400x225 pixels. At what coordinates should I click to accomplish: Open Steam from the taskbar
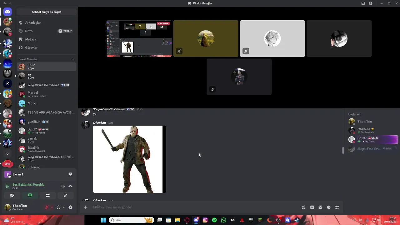tap(297, 220)
